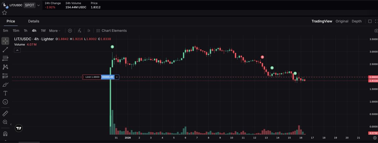Expand the More timeframes dropdown
The image size is (378, 143).
pyautogui.click(x=55, y=31)
